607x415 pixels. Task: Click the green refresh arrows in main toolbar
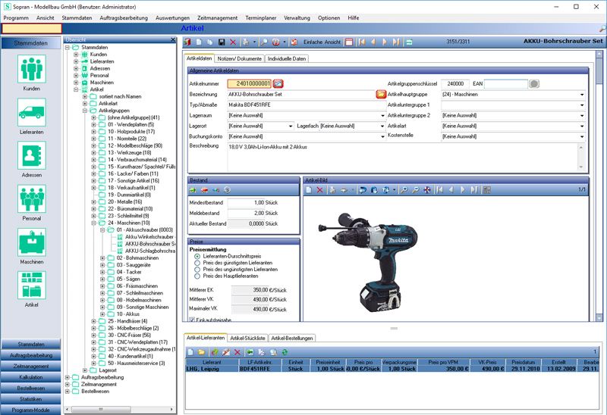409,42
